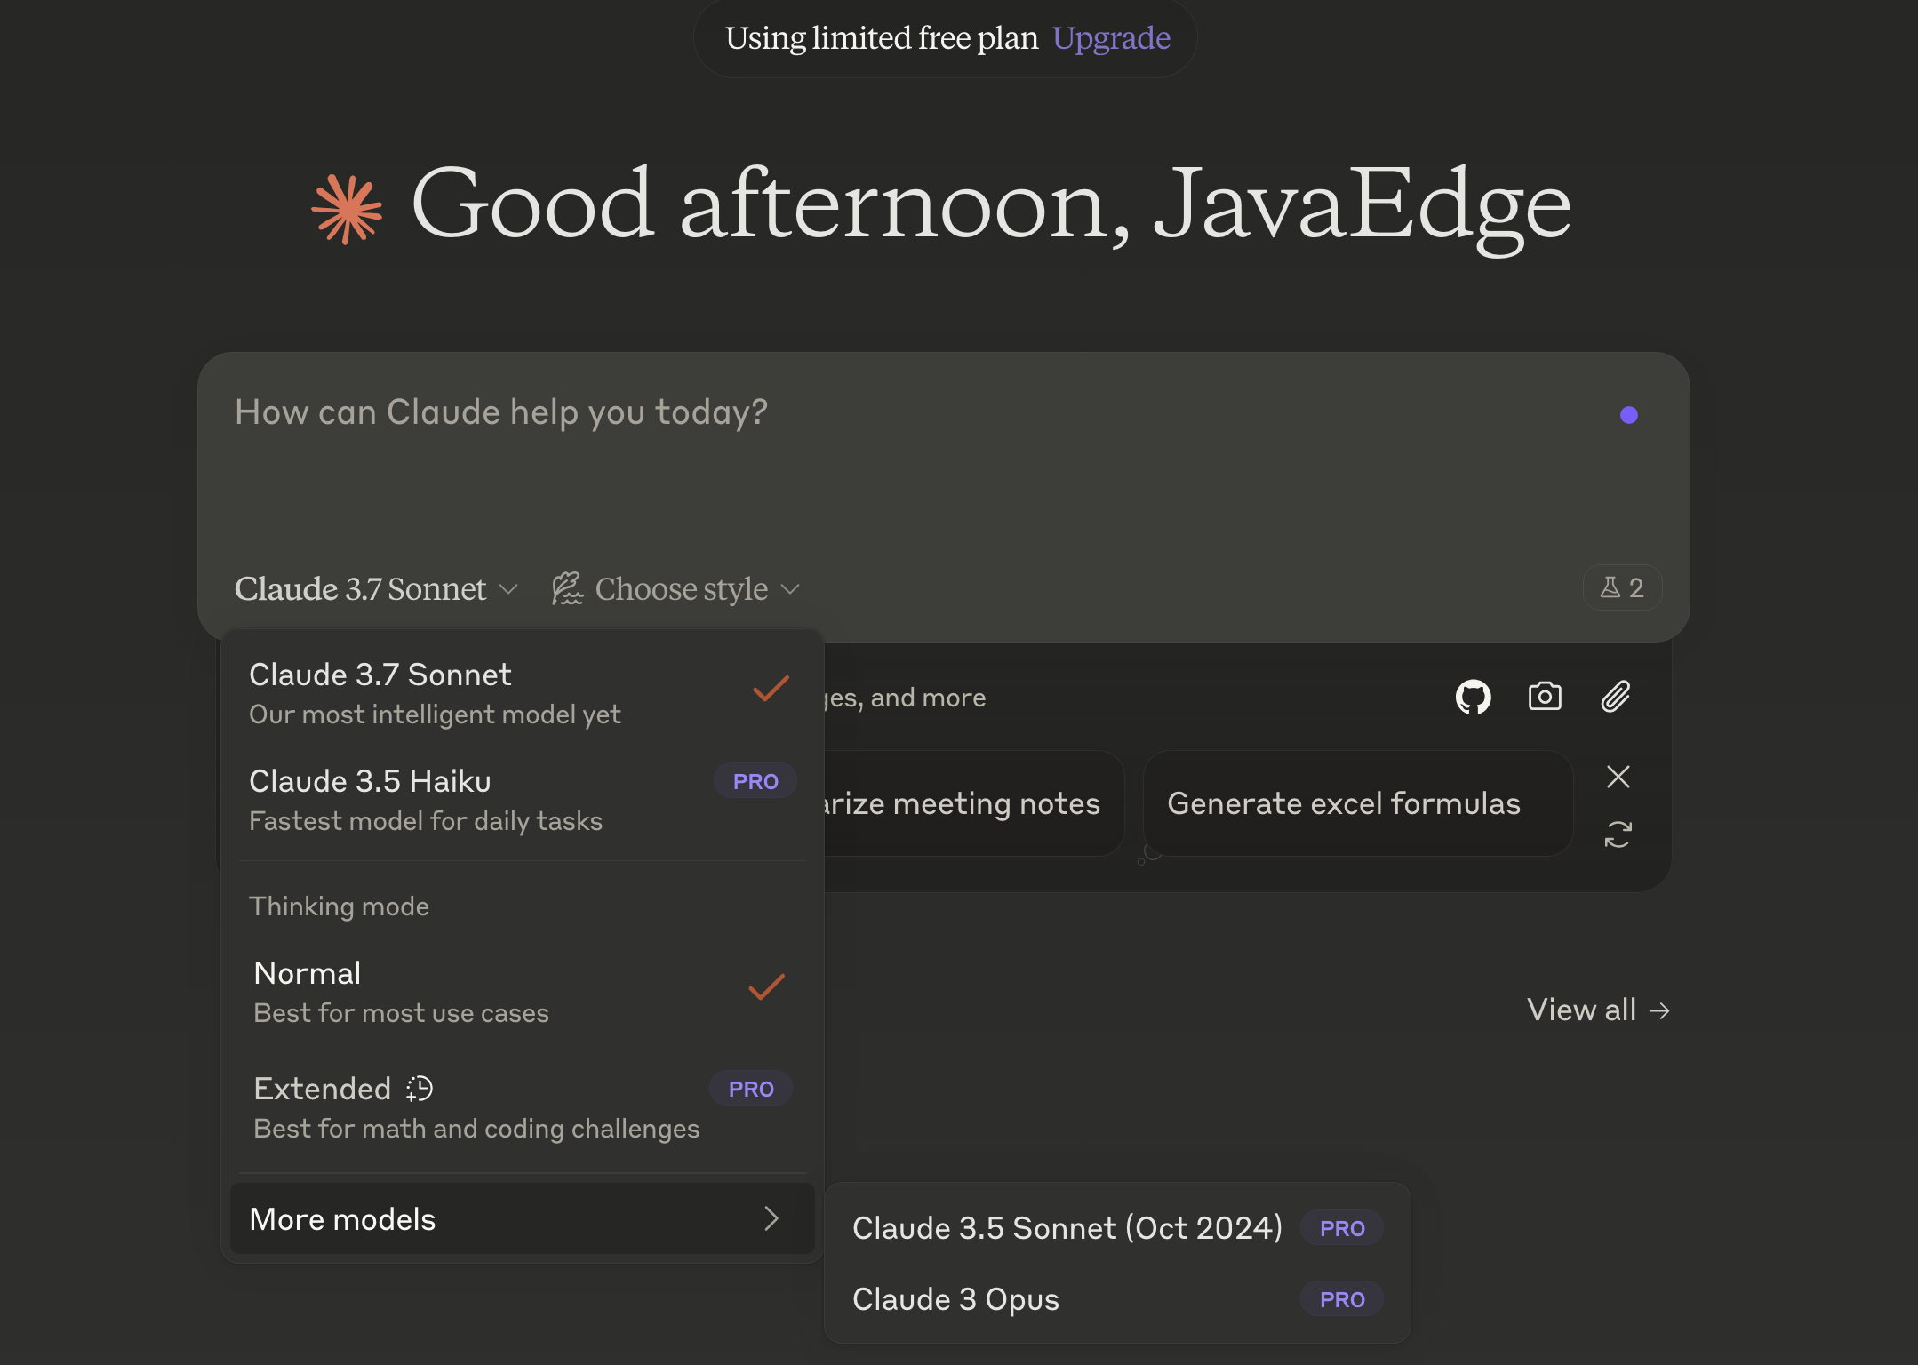Close the suggestions panel with X
1918x1365 pixels.
pyautogui.click(x=1618, y=777)
